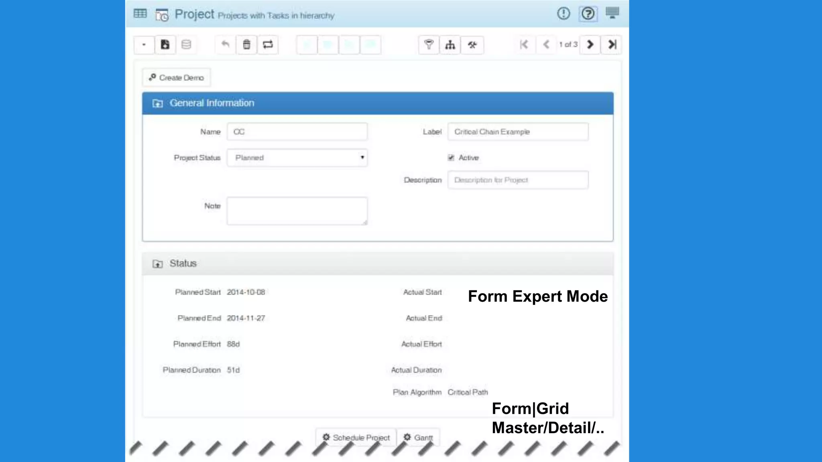Click the alert exclamation icon

[x=564, y=14]
